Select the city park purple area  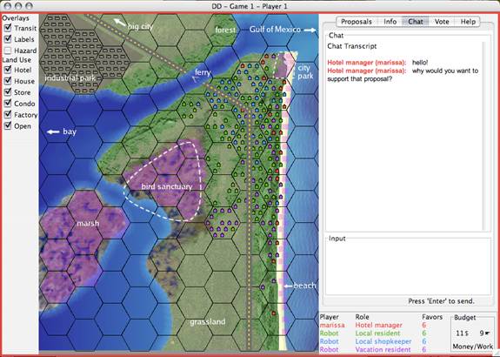click(283, 66)
